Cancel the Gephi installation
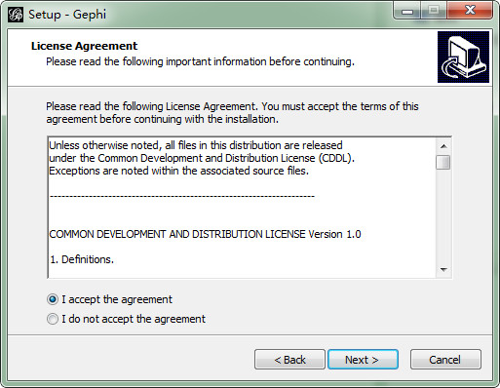The height and width of the screenshot is (388, 500). coord(445,360)
